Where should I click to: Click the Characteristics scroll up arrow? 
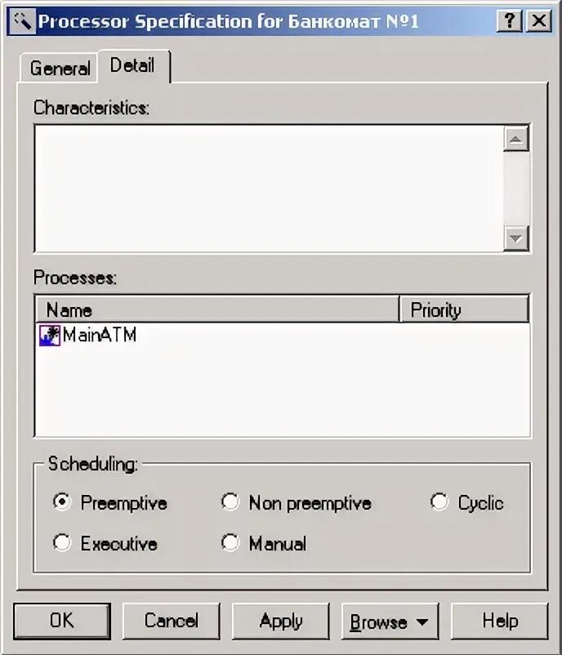(x=516, y=139)
